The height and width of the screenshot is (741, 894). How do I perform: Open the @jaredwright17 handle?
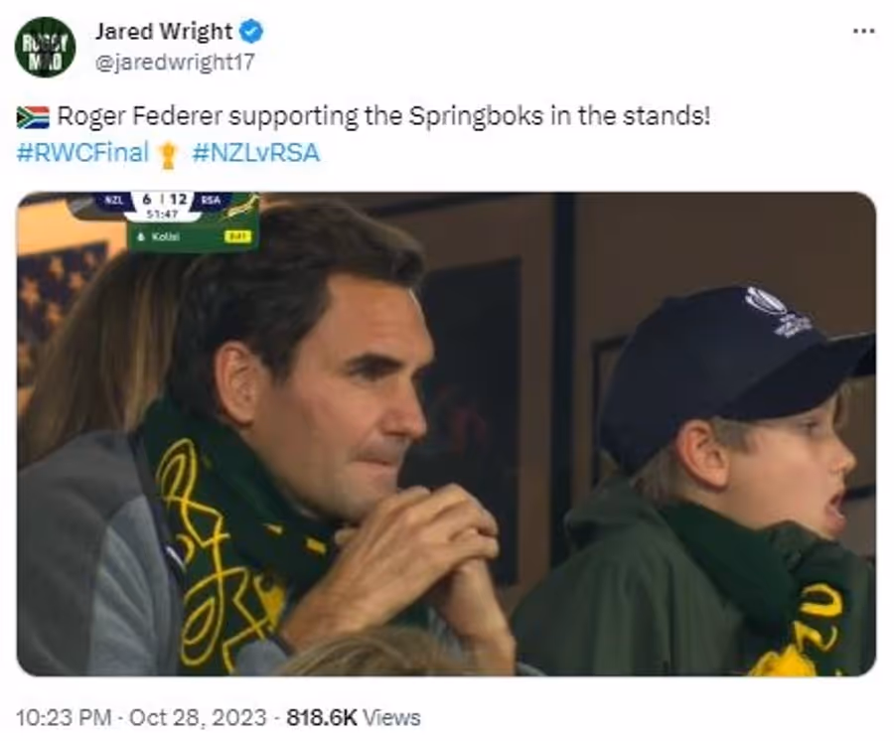click(x=175, y=63)
